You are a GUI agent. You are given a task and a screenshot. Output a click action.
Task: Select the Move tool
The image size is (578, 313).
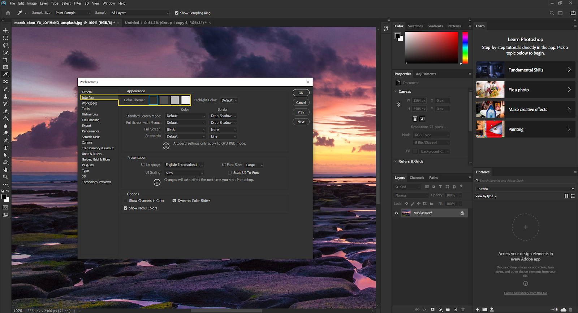[5, 31]
